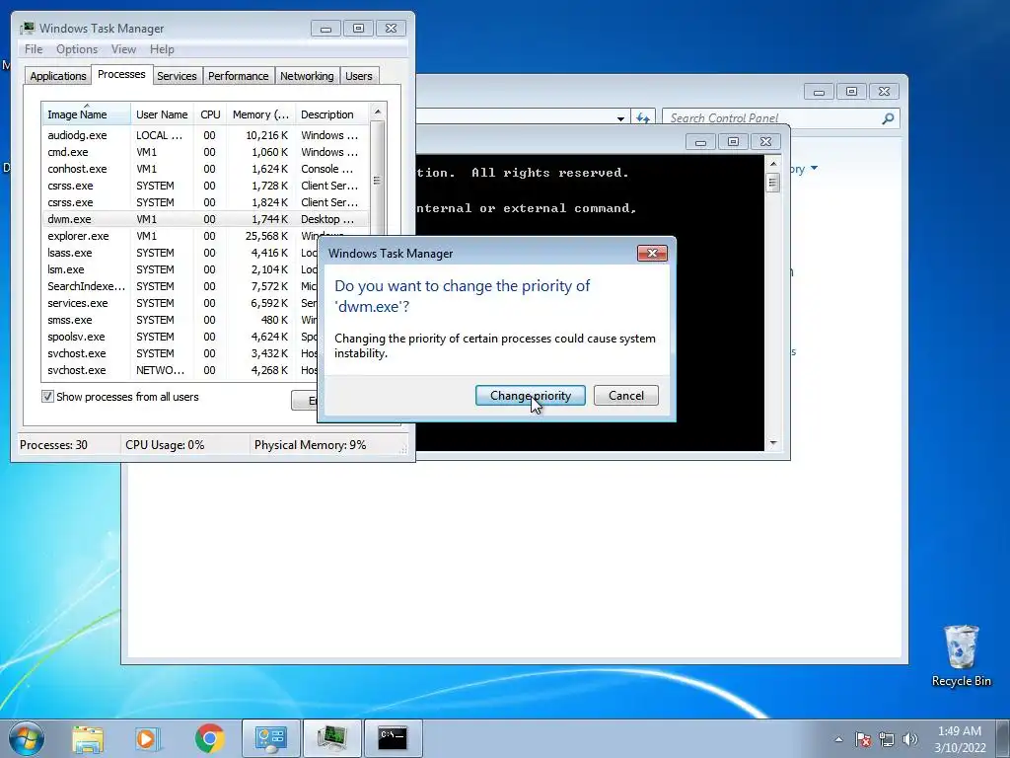This screenshot has height=758, width=1010.
Task: Show hidden tray icons arrow
Action: [838, 739]
